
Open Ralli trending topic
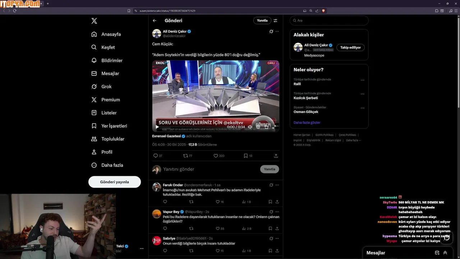(x=297, y=84)
